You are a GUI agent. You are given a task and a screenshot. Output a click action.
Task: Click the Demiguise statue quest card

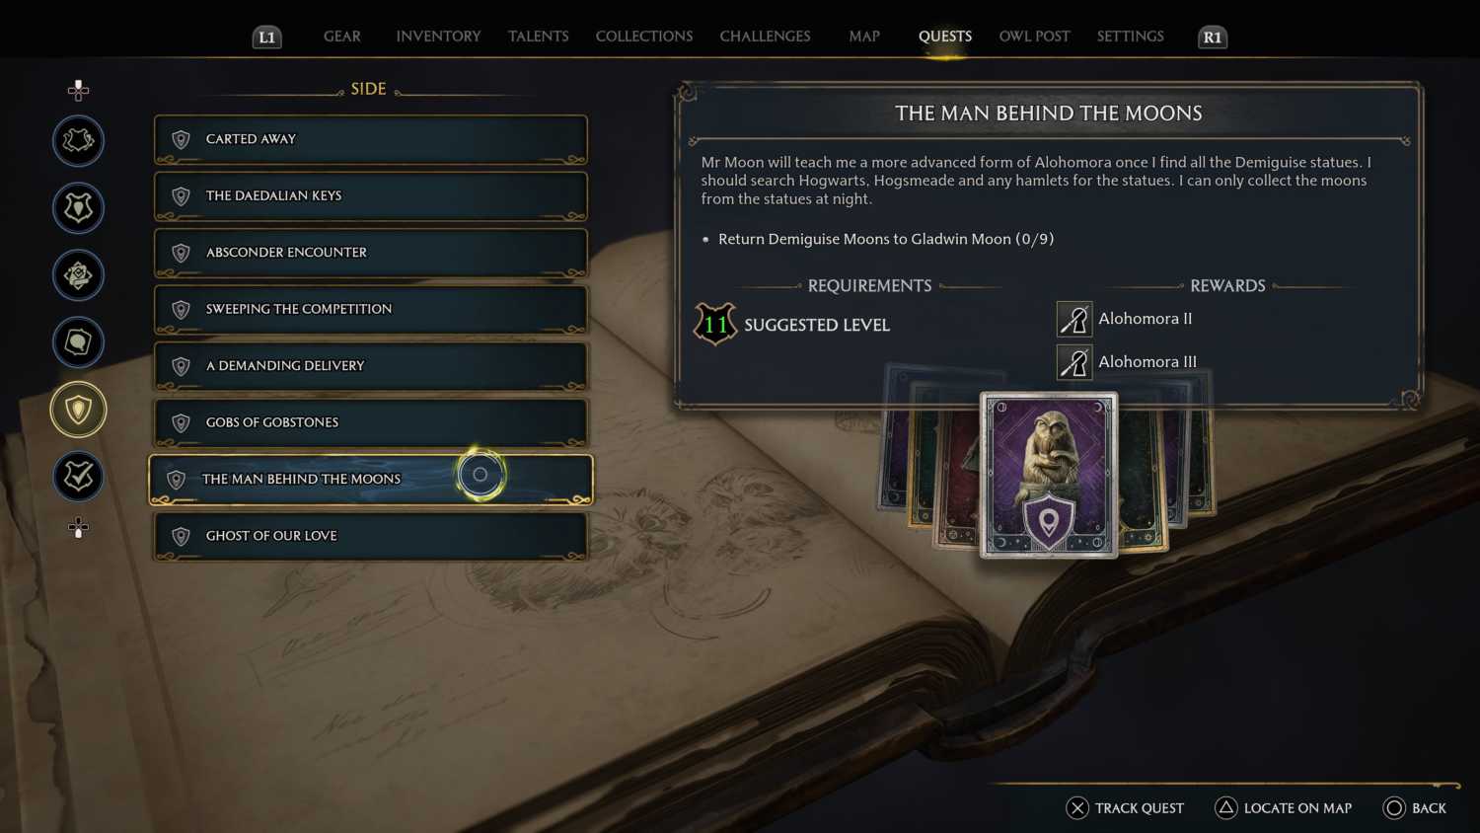(1049, 475)
